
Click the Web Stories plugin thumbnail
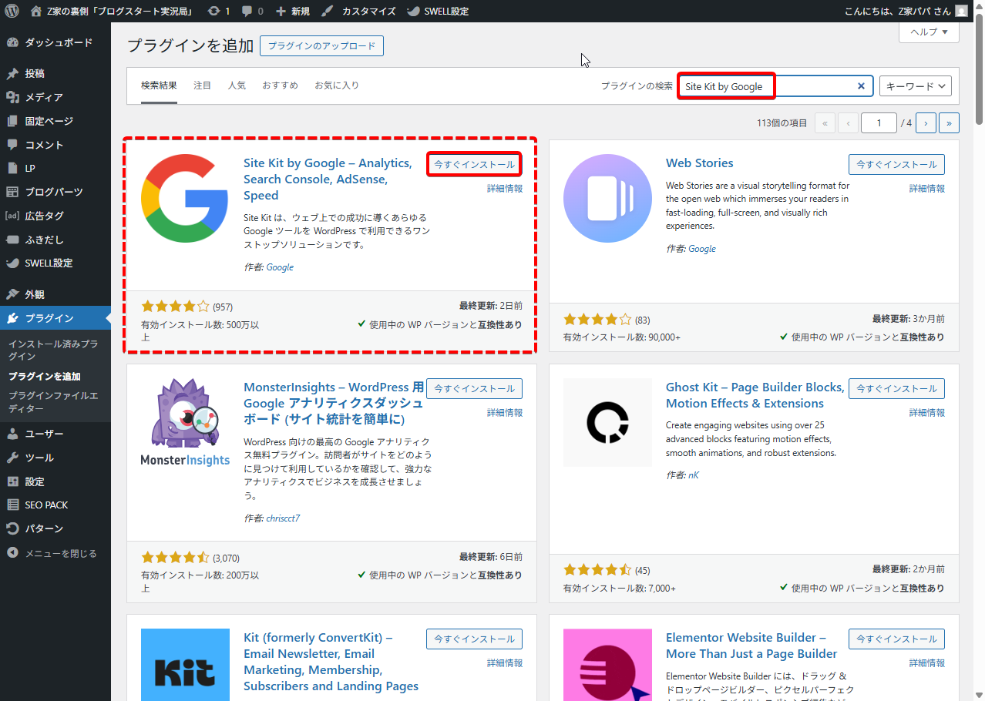click(x=608, y=199)
